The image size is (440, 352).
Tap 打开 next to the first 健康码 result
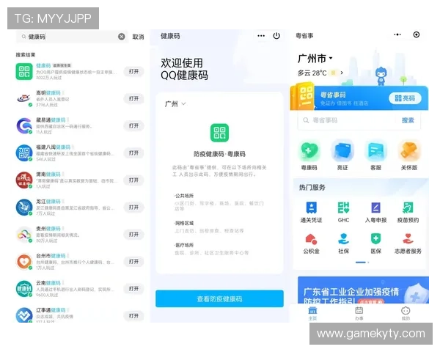click(x=133, y=71)
